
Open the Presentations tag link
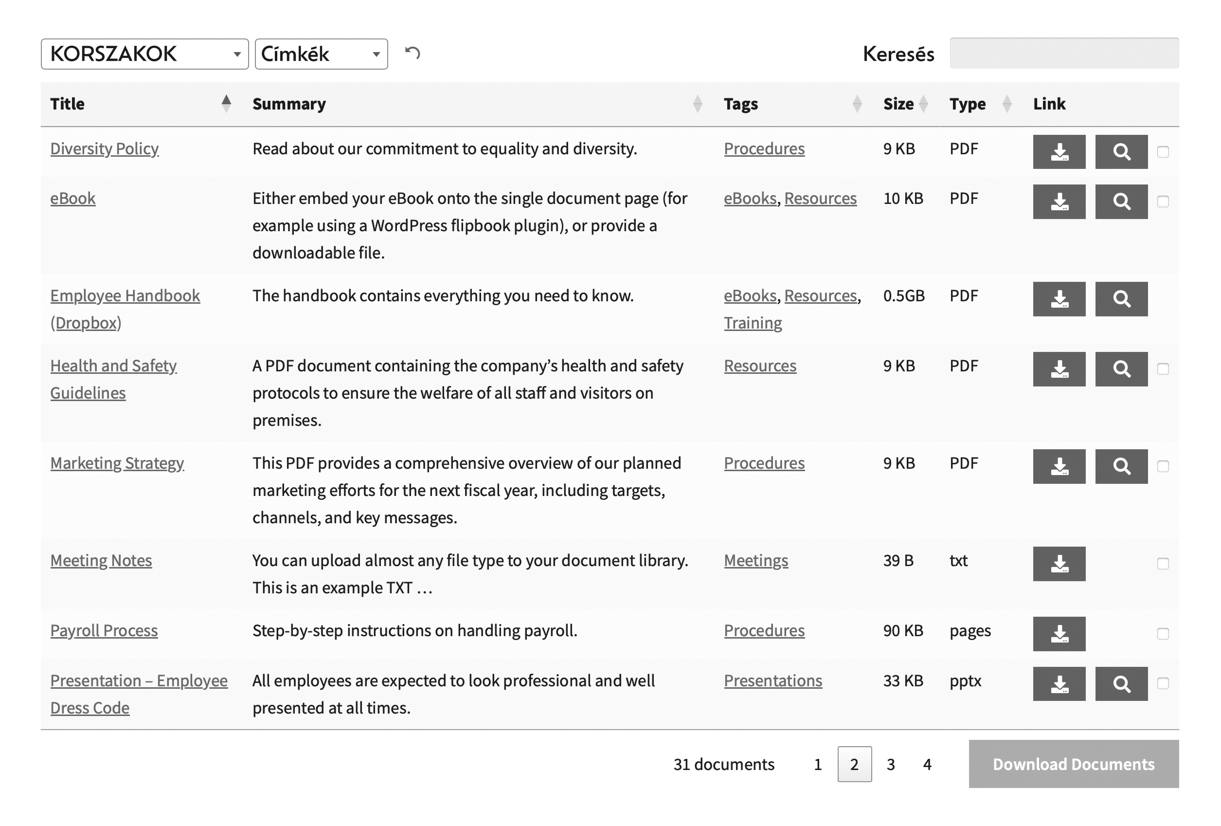coord(772,680)
